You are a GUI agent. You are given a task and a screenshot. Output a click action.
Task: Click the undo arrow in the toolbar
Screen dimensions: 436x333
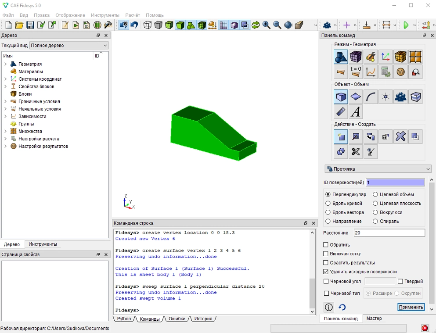click(135, 25)
